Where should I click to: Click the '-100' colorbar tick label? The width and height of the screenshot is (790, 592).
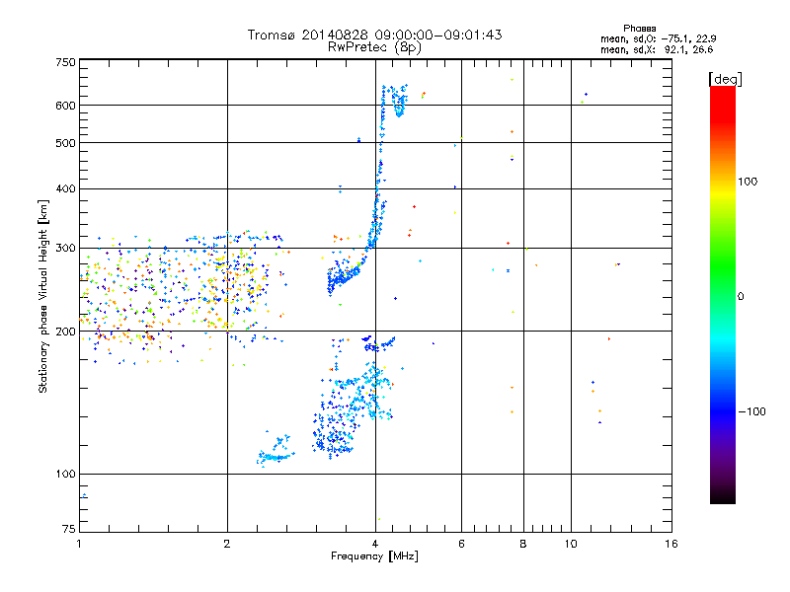(751, 411)
